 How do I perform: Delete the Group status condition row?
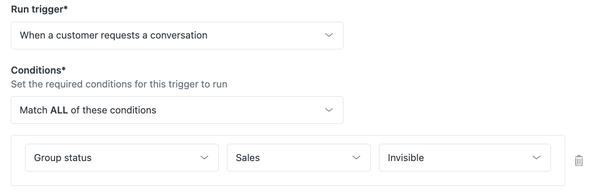(579, 161)
